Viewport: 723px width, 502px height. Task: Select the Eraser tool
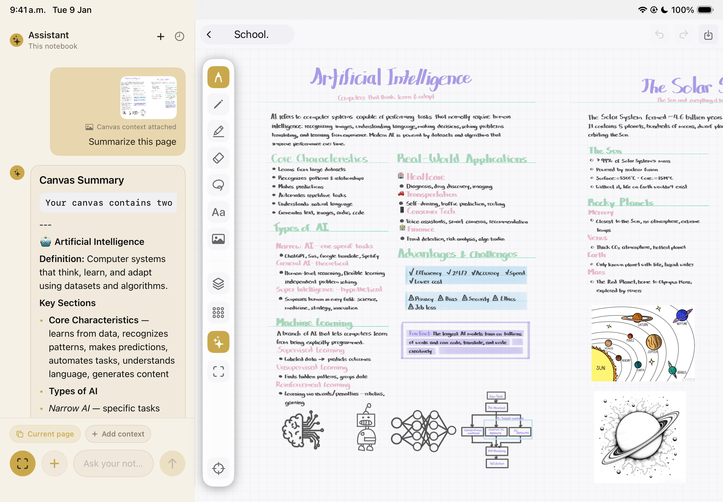coord(218,158)
